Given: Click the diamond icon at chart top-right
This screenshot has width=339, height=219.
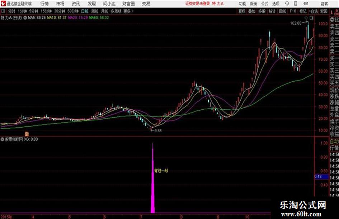Looking at the screenshot, I should click(x=306, y=18).
